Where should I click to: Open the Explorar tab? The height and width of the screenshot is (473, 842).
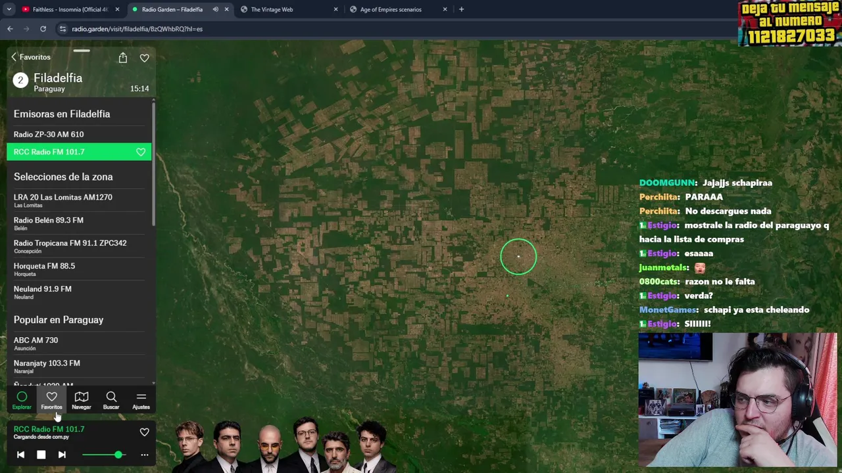click(x=22, y=400)
